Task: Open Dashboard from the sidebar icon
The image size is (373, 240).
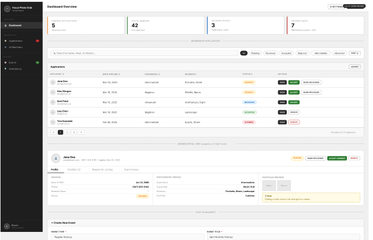Action: (x=6, y=25)
